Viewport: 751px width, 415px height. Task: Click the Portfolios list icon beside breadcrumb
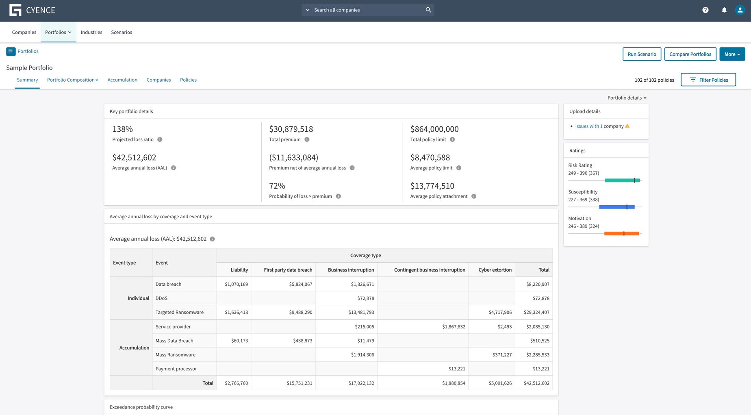pyautogui.click(x=10, y=51)
